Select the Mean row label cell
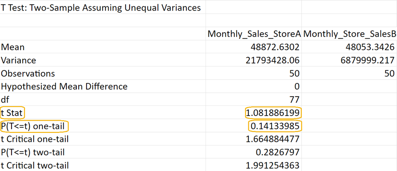 [x=13, y=47]
